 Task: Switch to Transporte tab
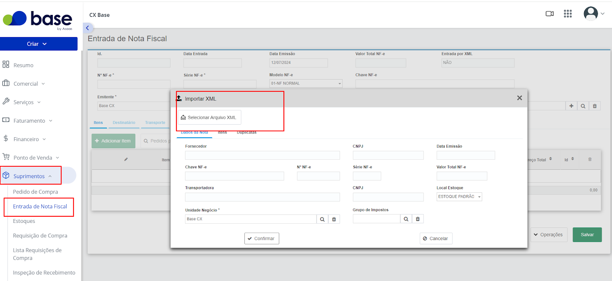point(155,123)
